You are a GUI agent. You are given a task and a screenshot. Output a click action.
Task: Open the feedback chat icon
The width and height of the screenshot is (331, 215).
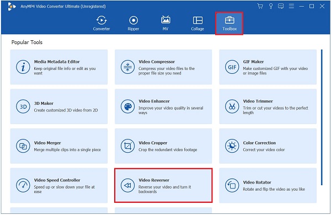[281, 6]
